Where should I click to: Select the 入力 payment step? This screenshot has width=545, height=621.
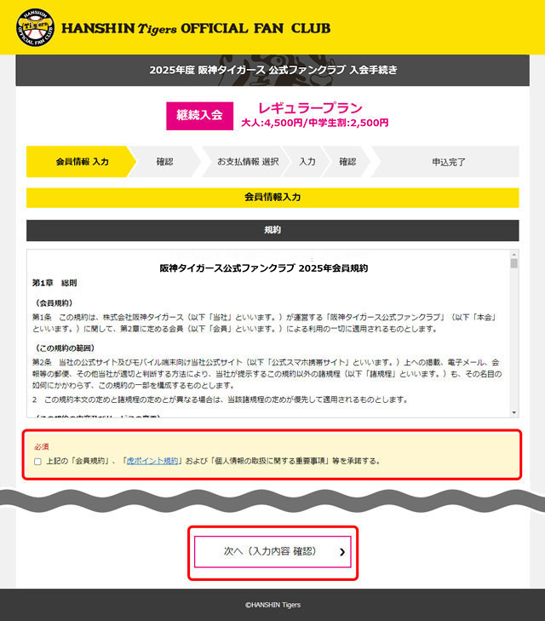(307, 162)
